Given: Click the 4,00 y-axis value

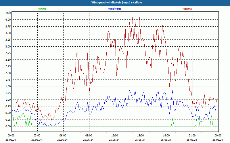Looking at the screenshot, I should tap(8, 20).
